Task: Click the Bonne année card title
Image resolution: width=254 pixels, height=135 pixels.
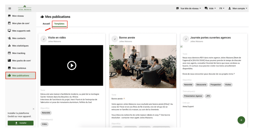Action: point(127,38)
